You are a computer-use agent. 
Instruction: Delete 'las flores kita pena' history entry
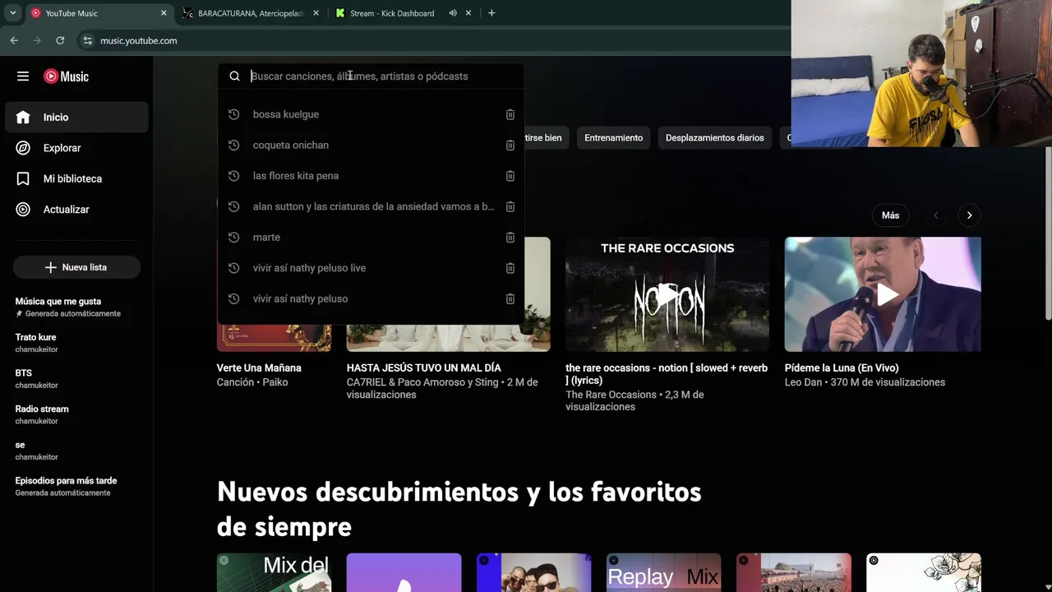(x=510, y=176)
